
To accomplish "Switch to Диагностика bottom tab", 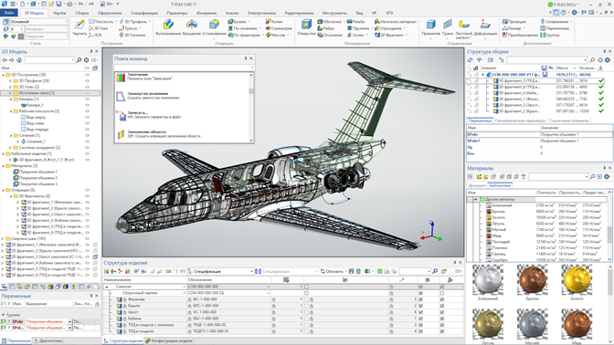I will tap(48, 340).
